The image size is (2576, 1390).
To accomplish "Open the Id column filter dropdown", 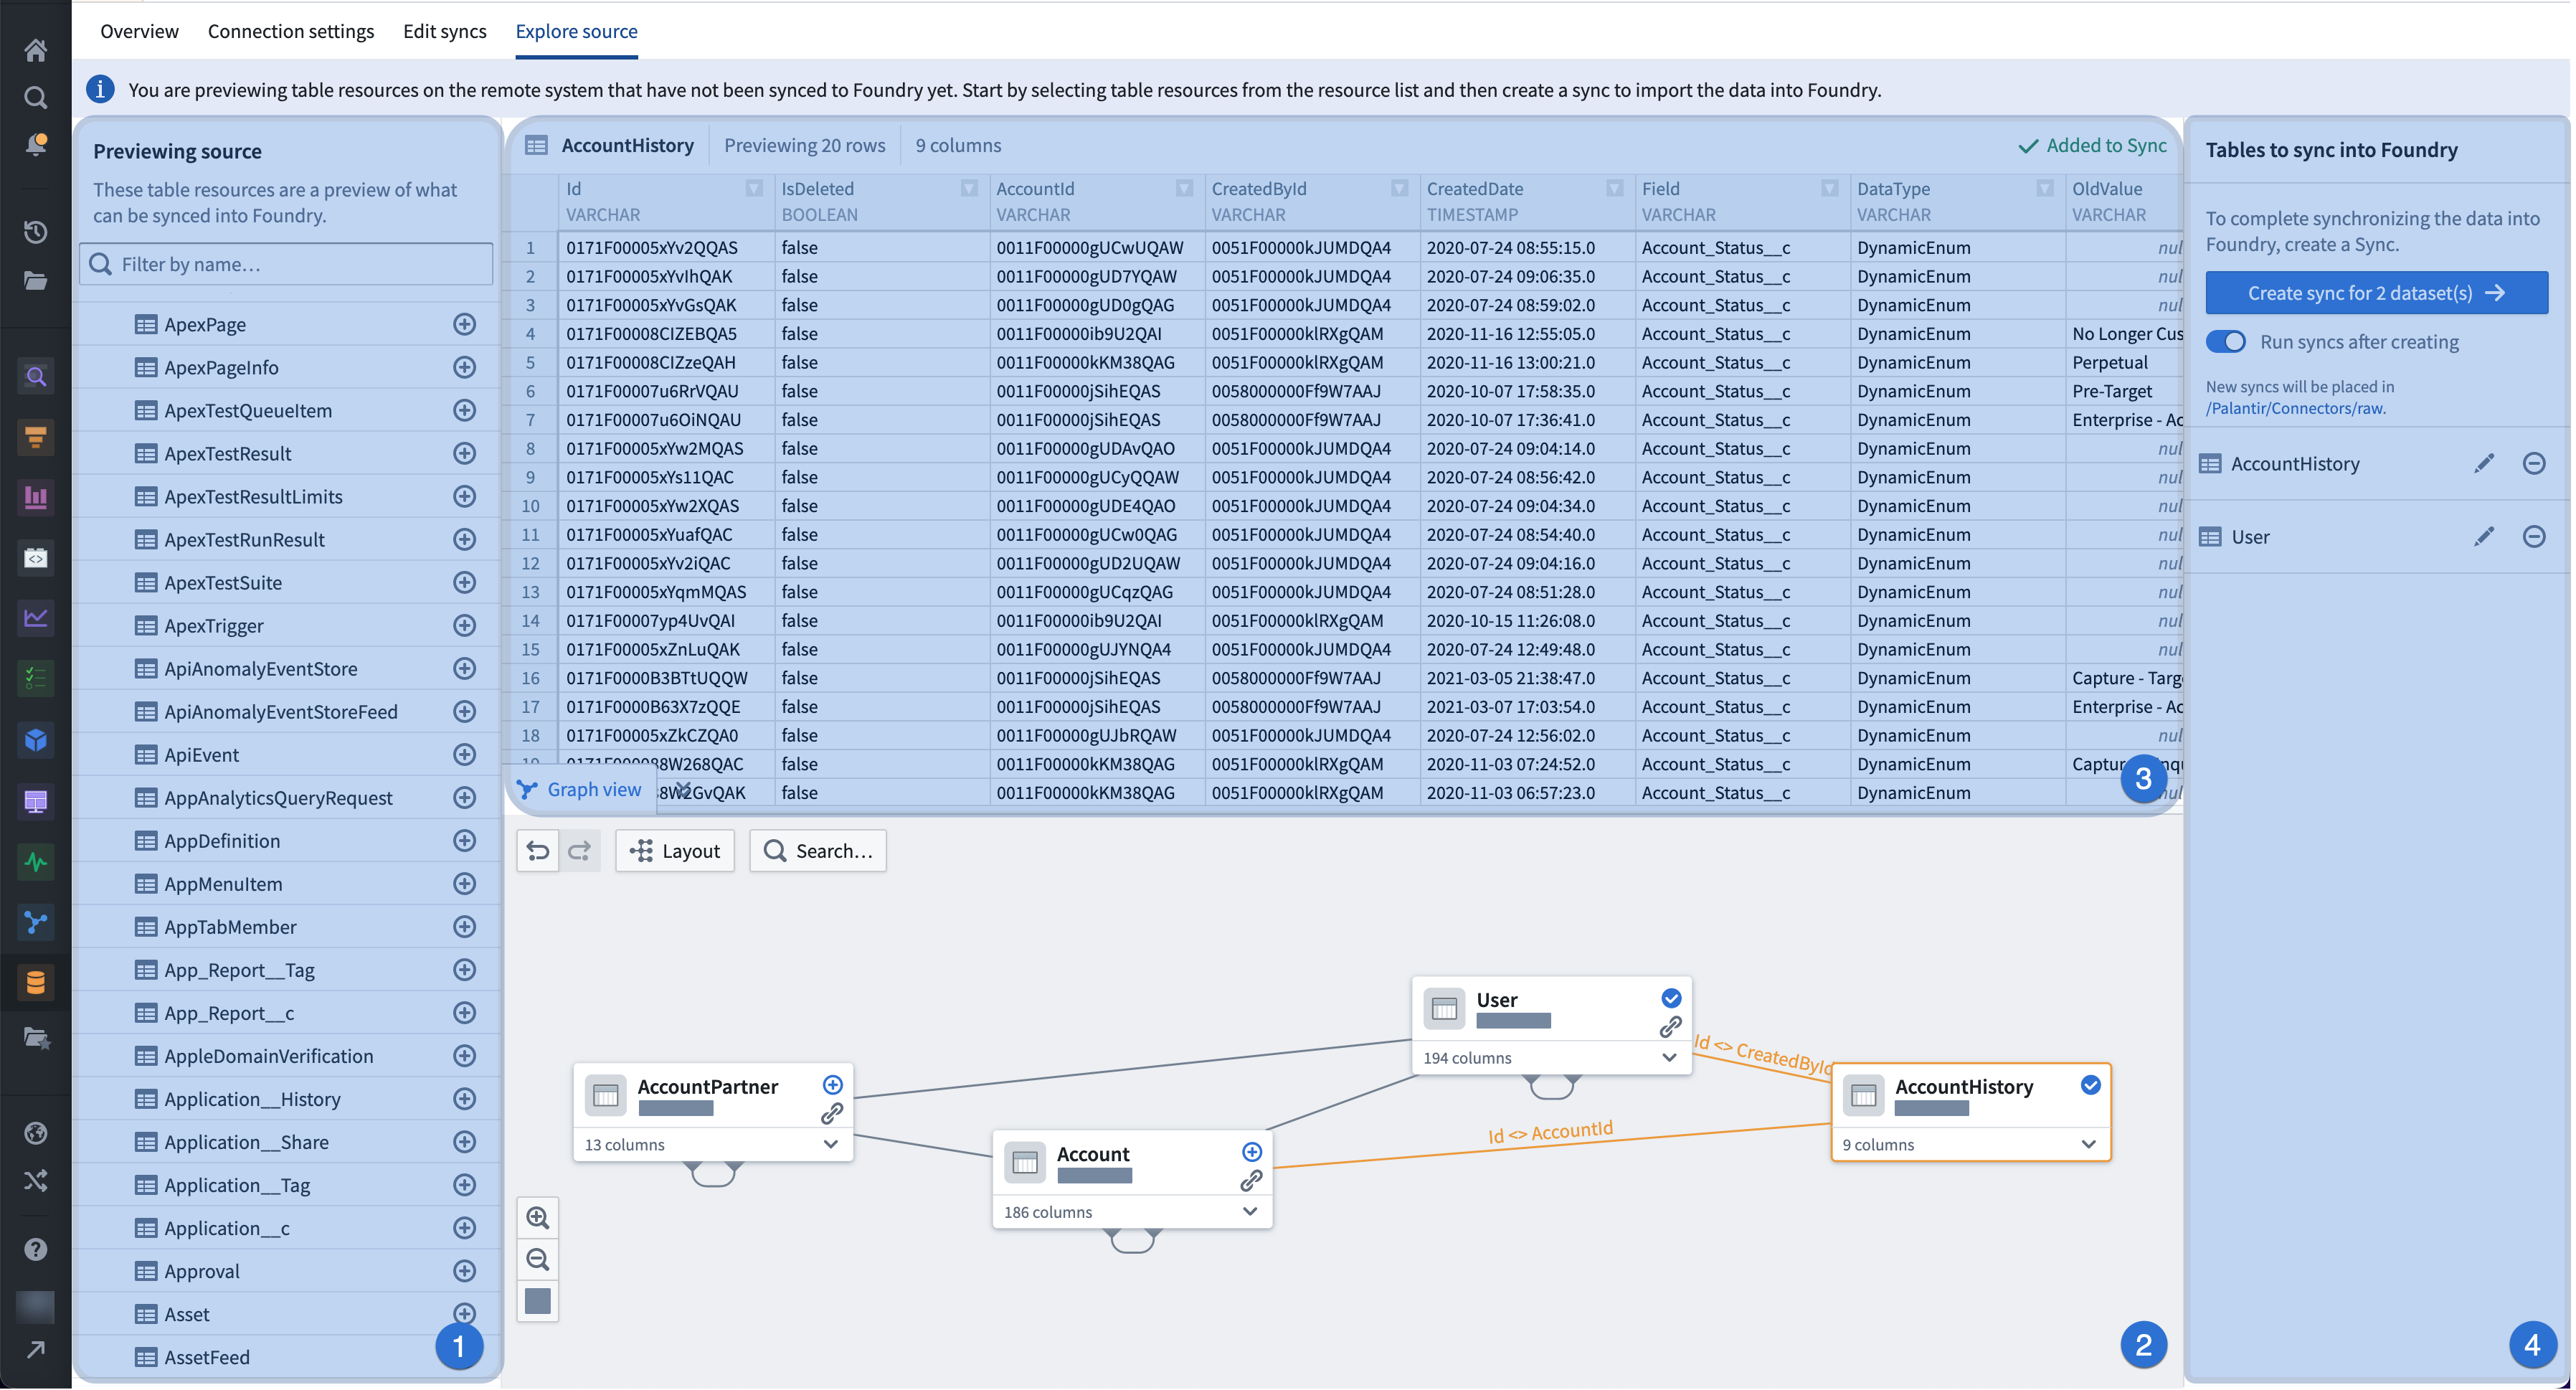I will [754, 188].
